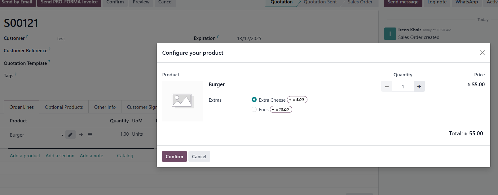Cancel the product configuration dialog

[199, 156]
